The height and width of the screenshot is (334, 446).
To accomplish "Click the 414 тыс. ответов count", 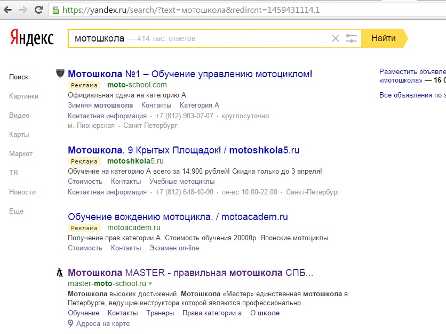I will 166,39.
